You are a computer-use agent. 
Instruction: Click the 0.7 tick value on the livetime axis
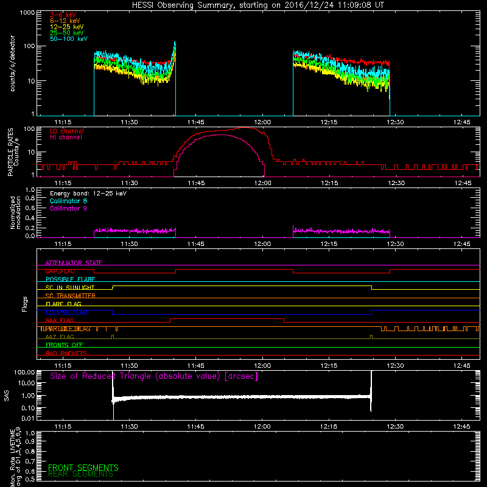(30, 461)
